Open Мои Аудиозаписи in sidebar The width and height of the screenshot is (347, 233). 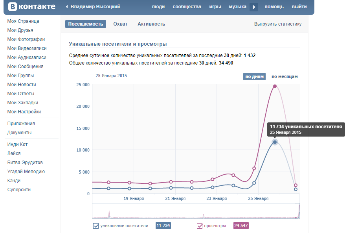pos(27,57)
